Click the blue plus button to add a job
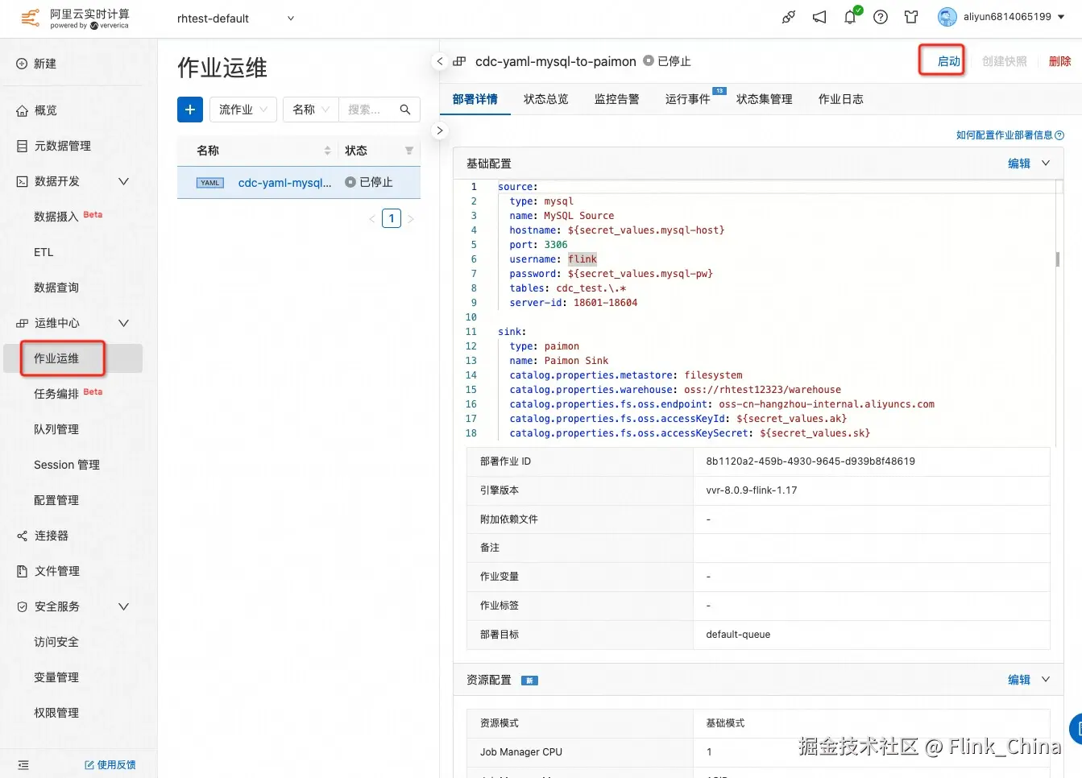 190,110
